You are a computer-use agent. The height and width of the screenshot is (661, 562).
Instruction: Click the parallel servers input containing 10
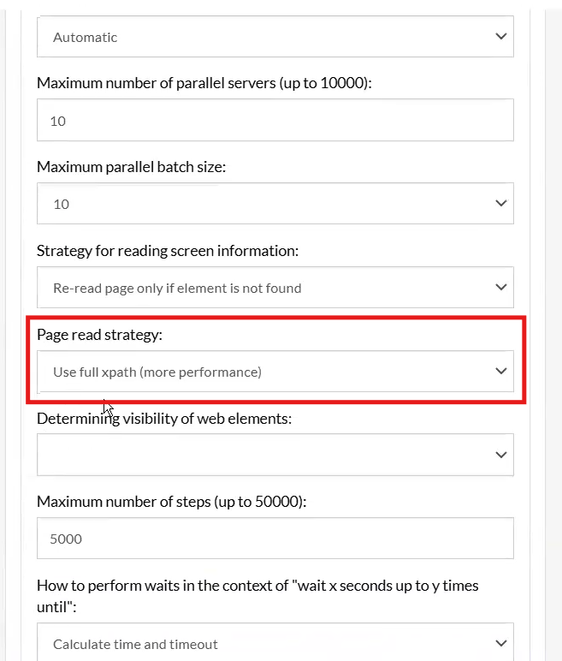(275, 121)
